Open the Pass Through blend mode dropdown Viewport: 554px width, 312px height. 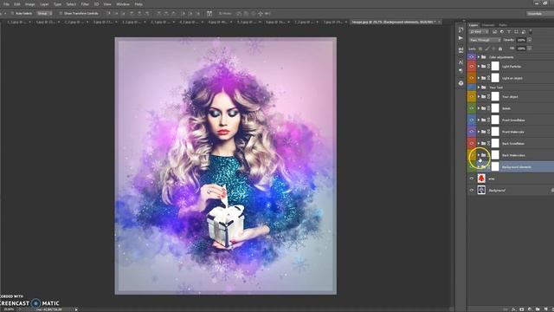tap(485, 41)
